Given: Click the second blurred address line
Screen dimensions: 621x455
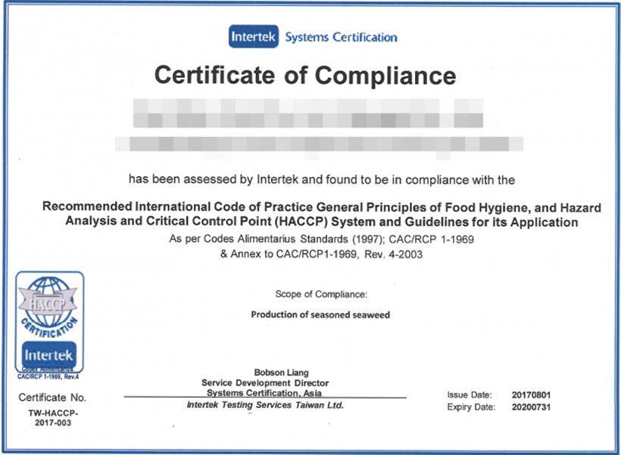Looking at the screenshot, I should coord(318,143).
